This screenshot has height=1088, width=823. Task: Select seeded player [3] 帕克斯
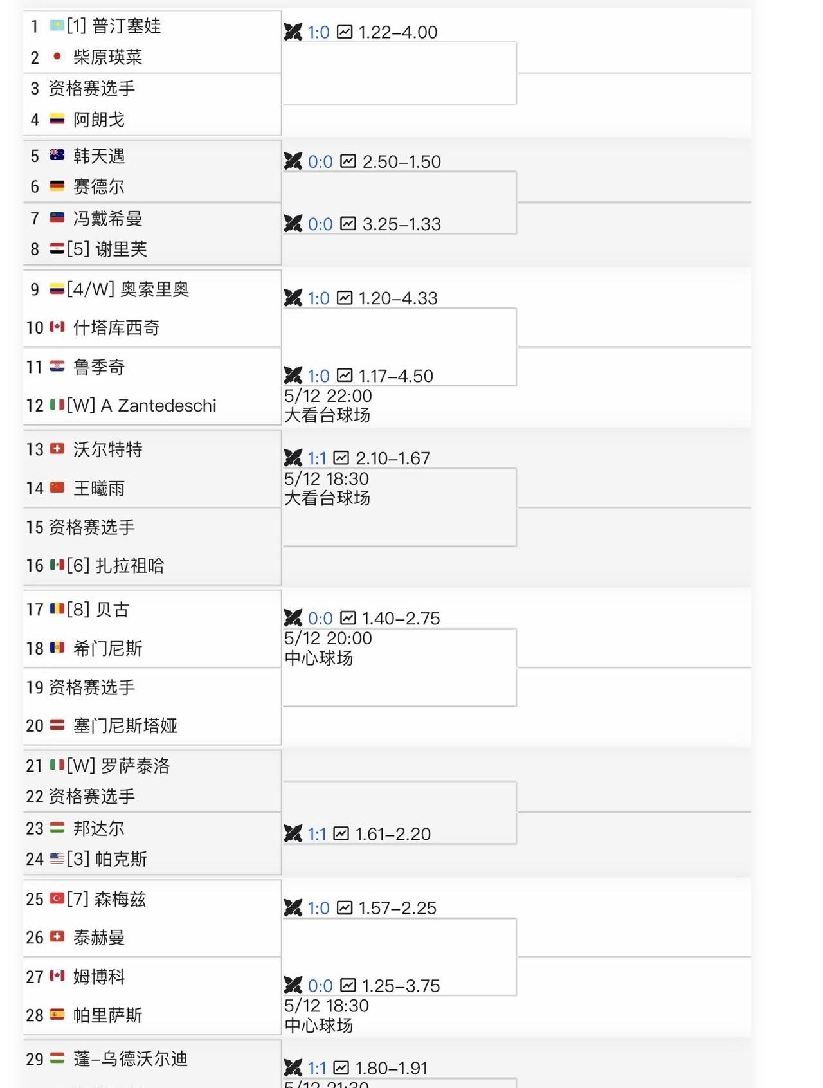click(x=107, y=859)
